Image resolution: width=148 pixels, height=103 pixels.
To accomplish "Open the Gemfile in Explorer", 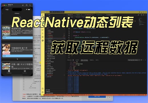I will 49,63.
